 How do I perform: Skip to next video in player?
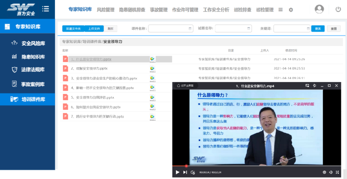click(185, 172)
